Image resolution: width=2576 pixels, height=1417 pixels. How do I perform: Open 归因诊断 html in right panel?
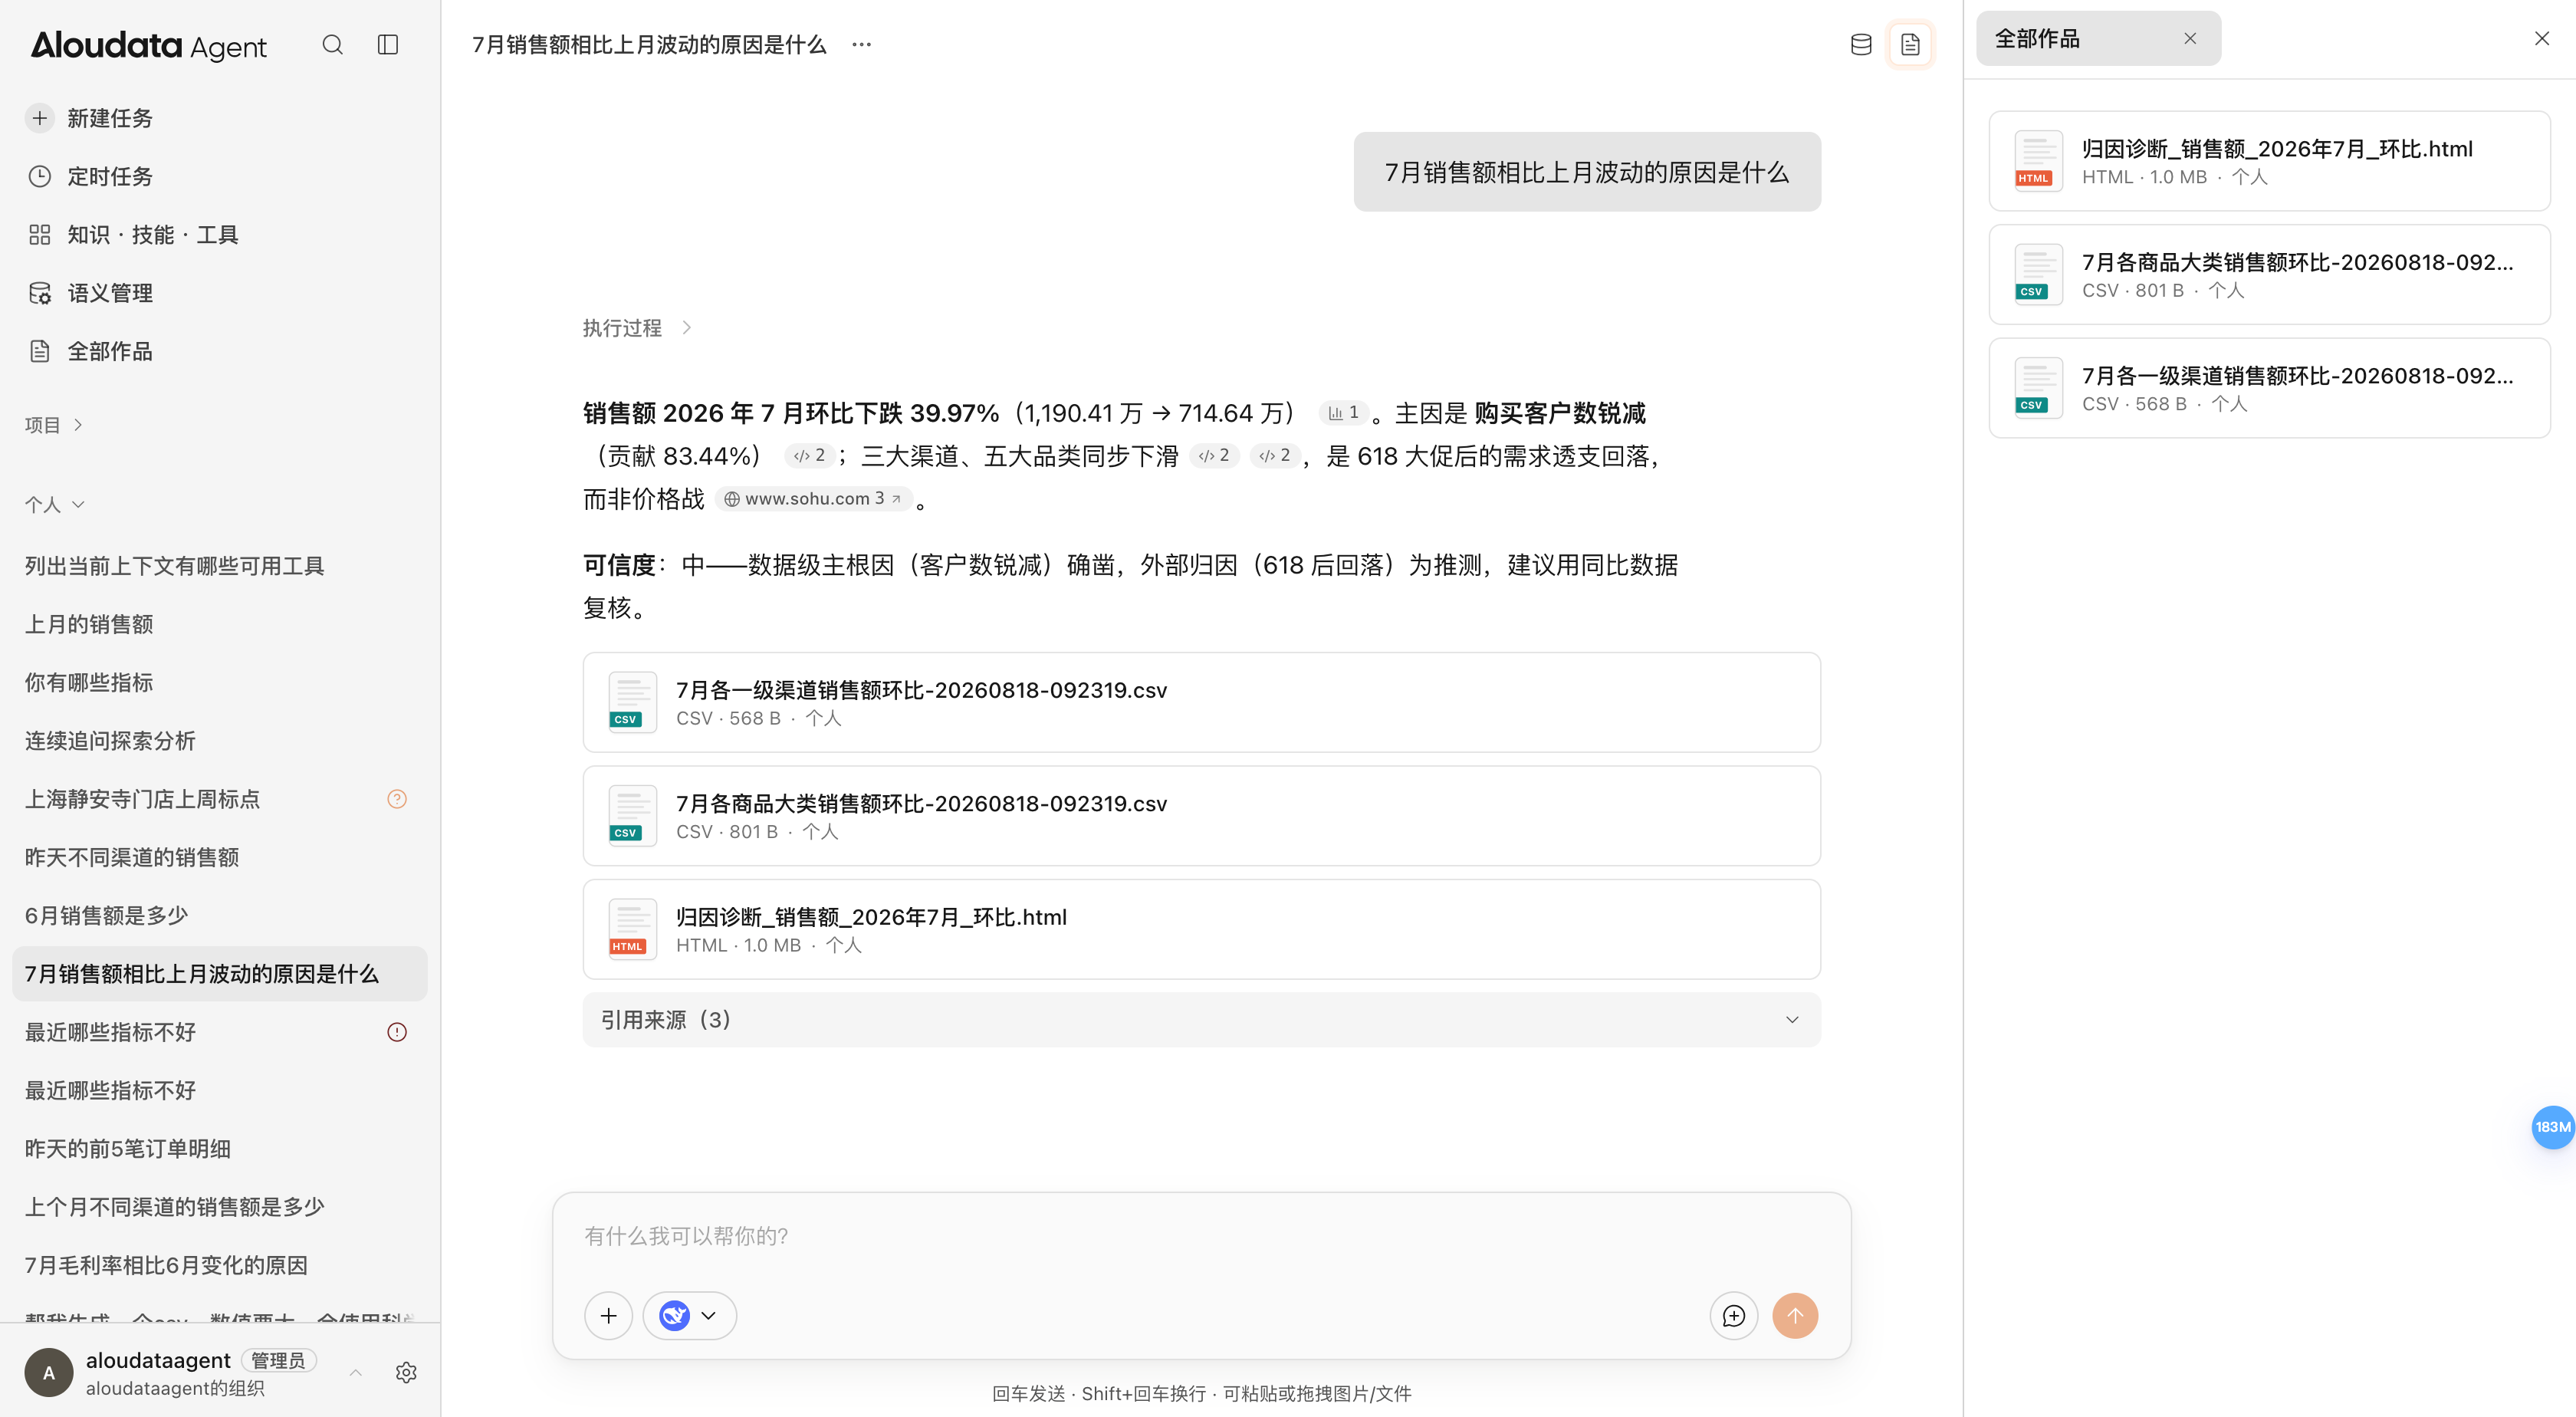click(x=2270, y=161)
